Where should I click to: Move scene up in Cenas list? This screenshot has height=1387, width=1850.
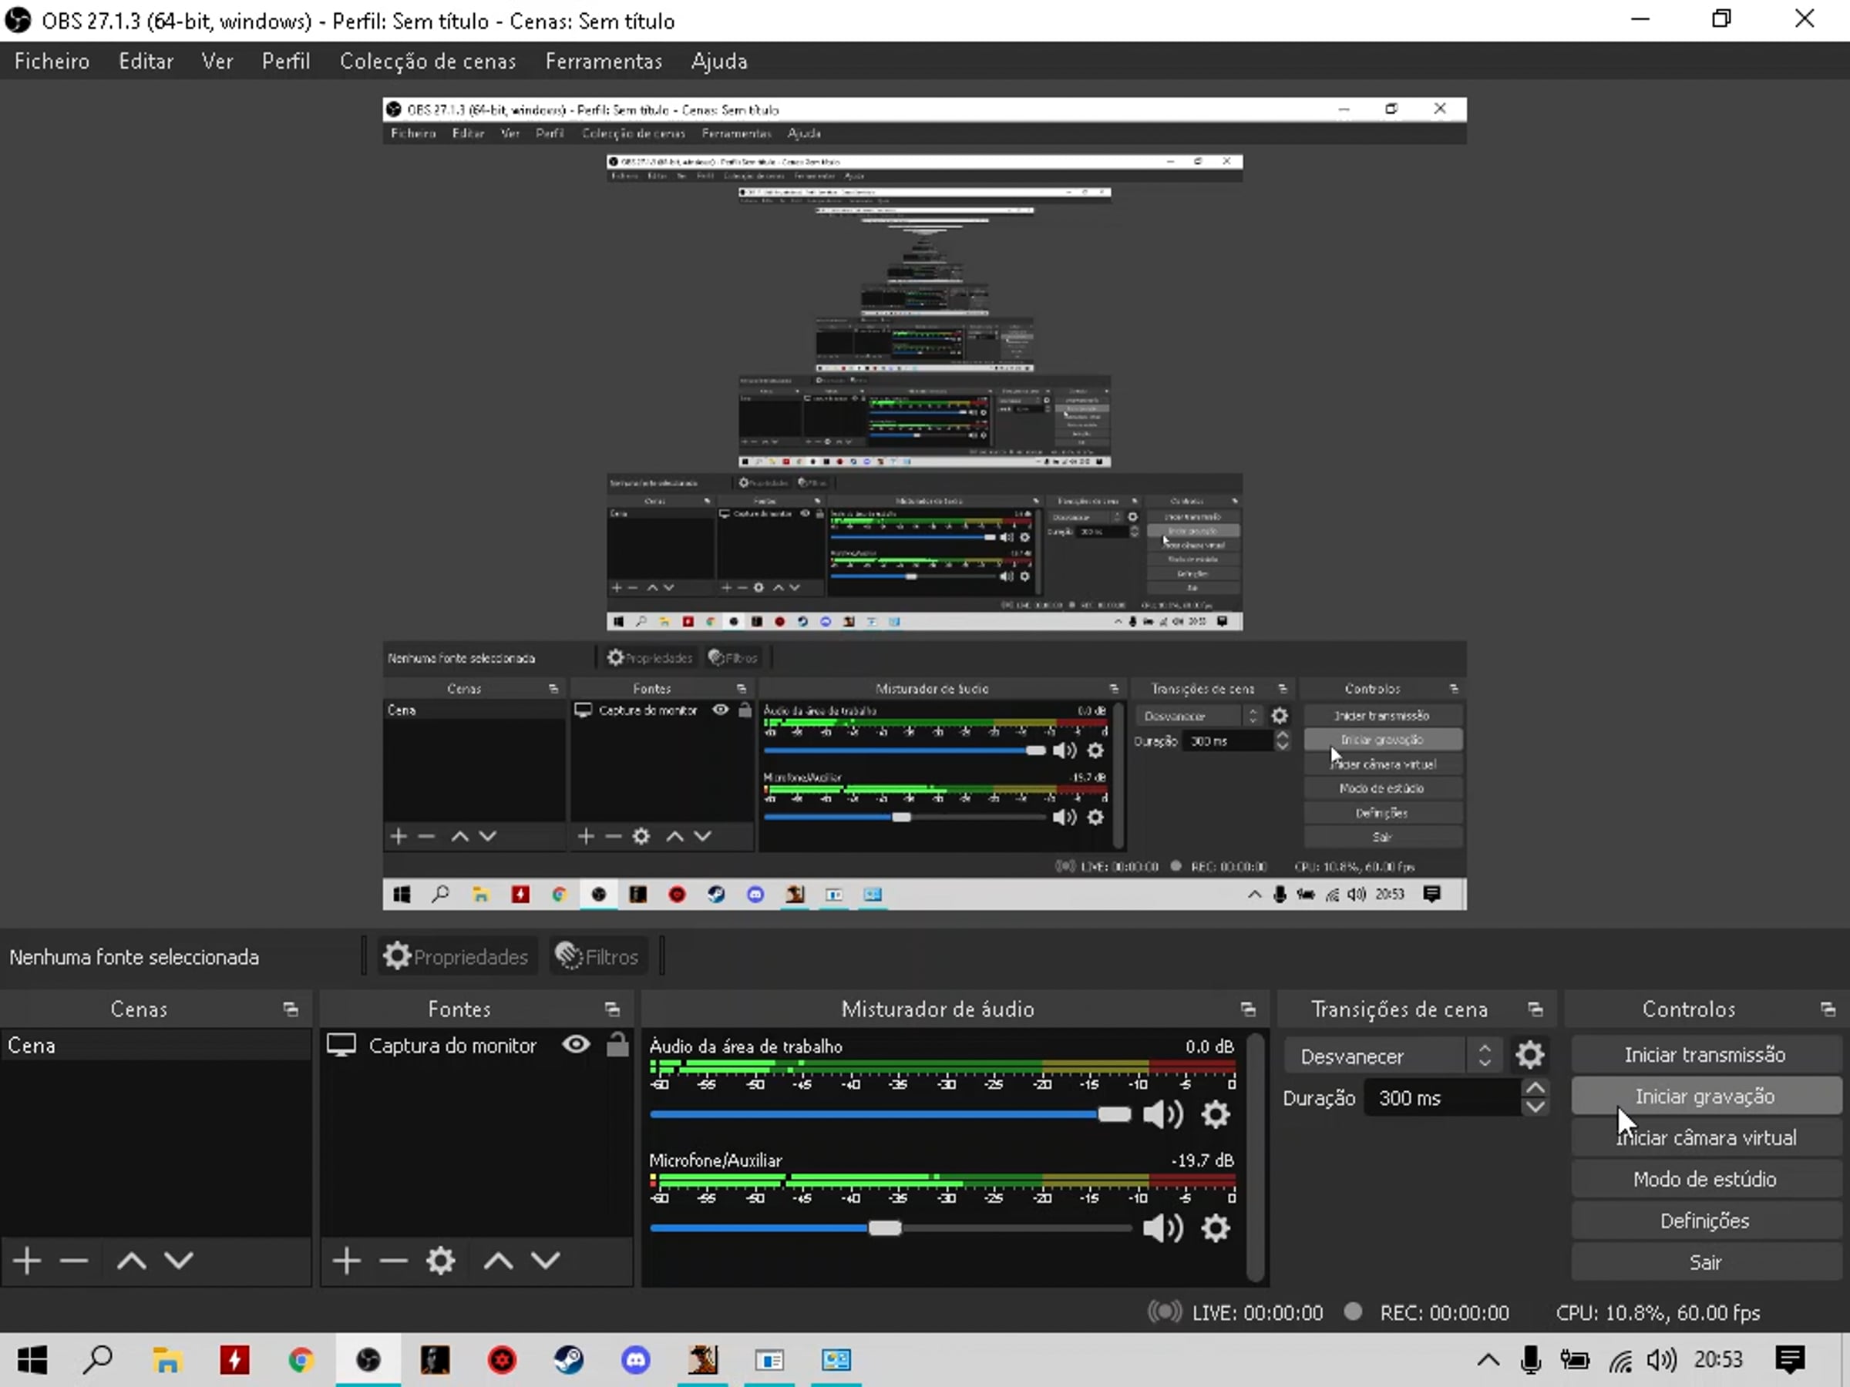coord(131,1260)
